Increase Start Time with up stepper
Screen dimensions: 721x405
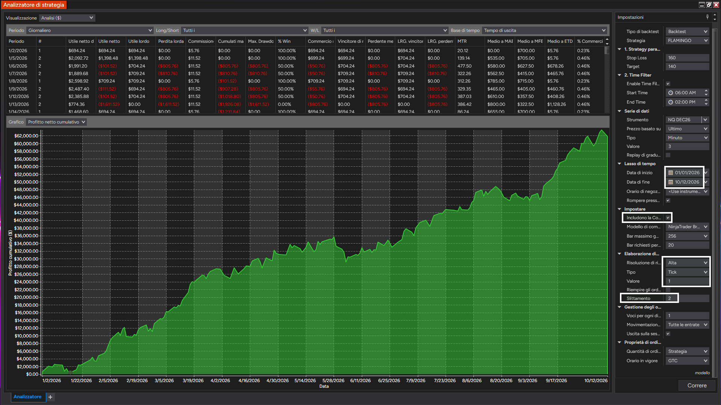coord(706,91)
